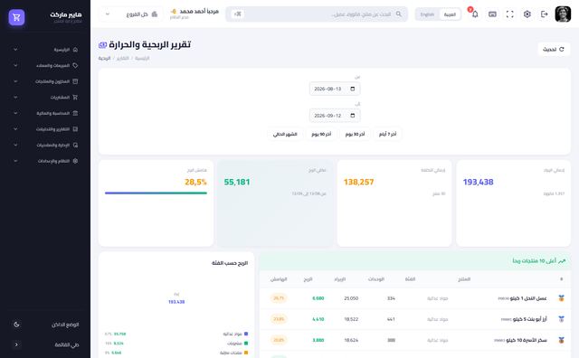The image size is (579, 358).
Task: Expand the management sidebar chevron above system
Action: pyautogui.click(x=15, y=145)
